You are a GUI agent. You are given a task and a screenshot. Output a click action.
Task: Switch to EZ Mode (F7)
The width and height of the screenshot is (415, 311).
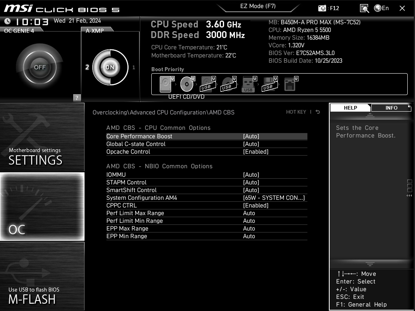(x=258, y=6)
